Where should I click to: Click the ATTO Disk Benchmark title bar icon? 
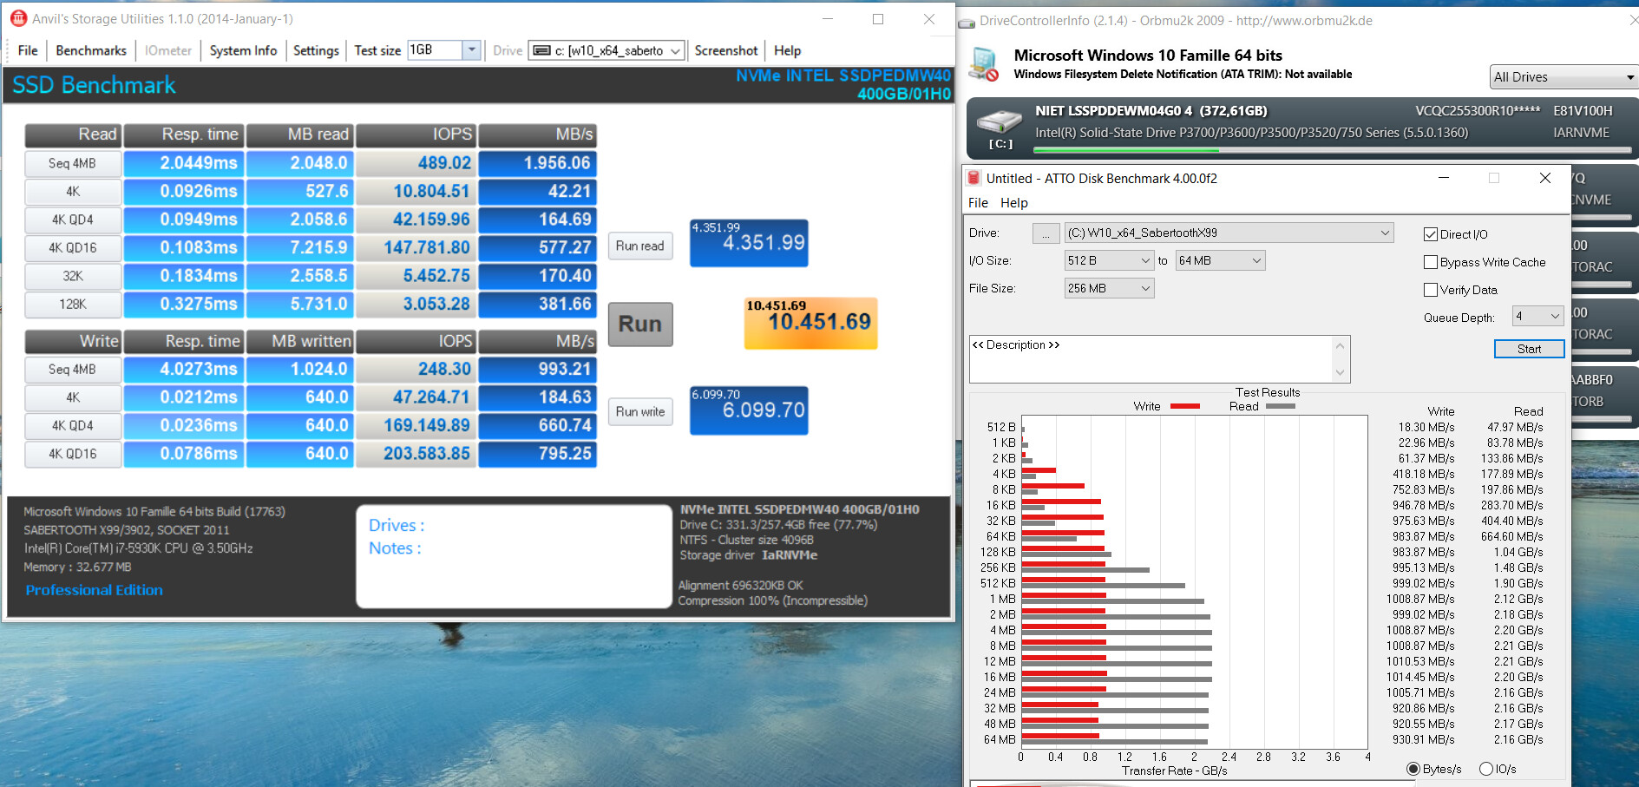[x=974, y=178]
